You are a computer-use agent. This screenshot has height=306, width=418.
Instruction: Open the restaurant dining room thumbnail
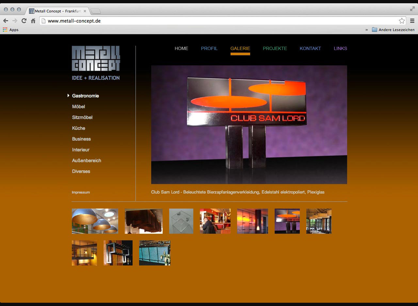(319, 221)
